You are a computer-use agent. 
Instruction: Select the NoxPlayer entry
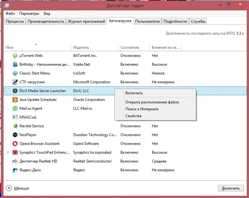(x=28, y=135)
